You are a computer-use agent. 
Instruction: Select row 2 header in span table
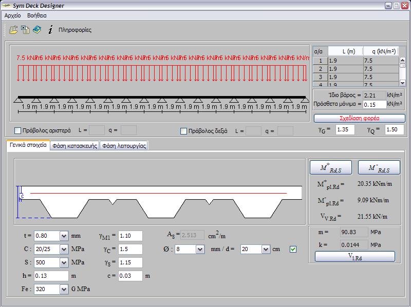pyautogui.click(x=320, y=69)
